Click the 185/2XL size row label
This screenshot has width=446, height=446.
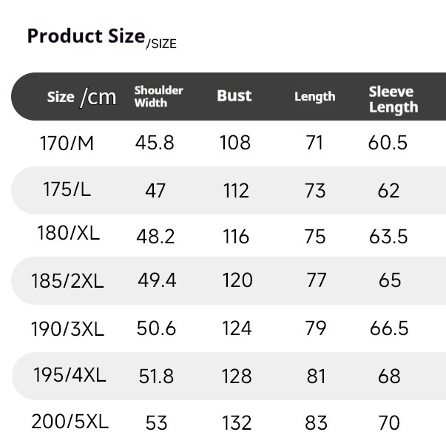pyautogui.click(x=67, y=281)
